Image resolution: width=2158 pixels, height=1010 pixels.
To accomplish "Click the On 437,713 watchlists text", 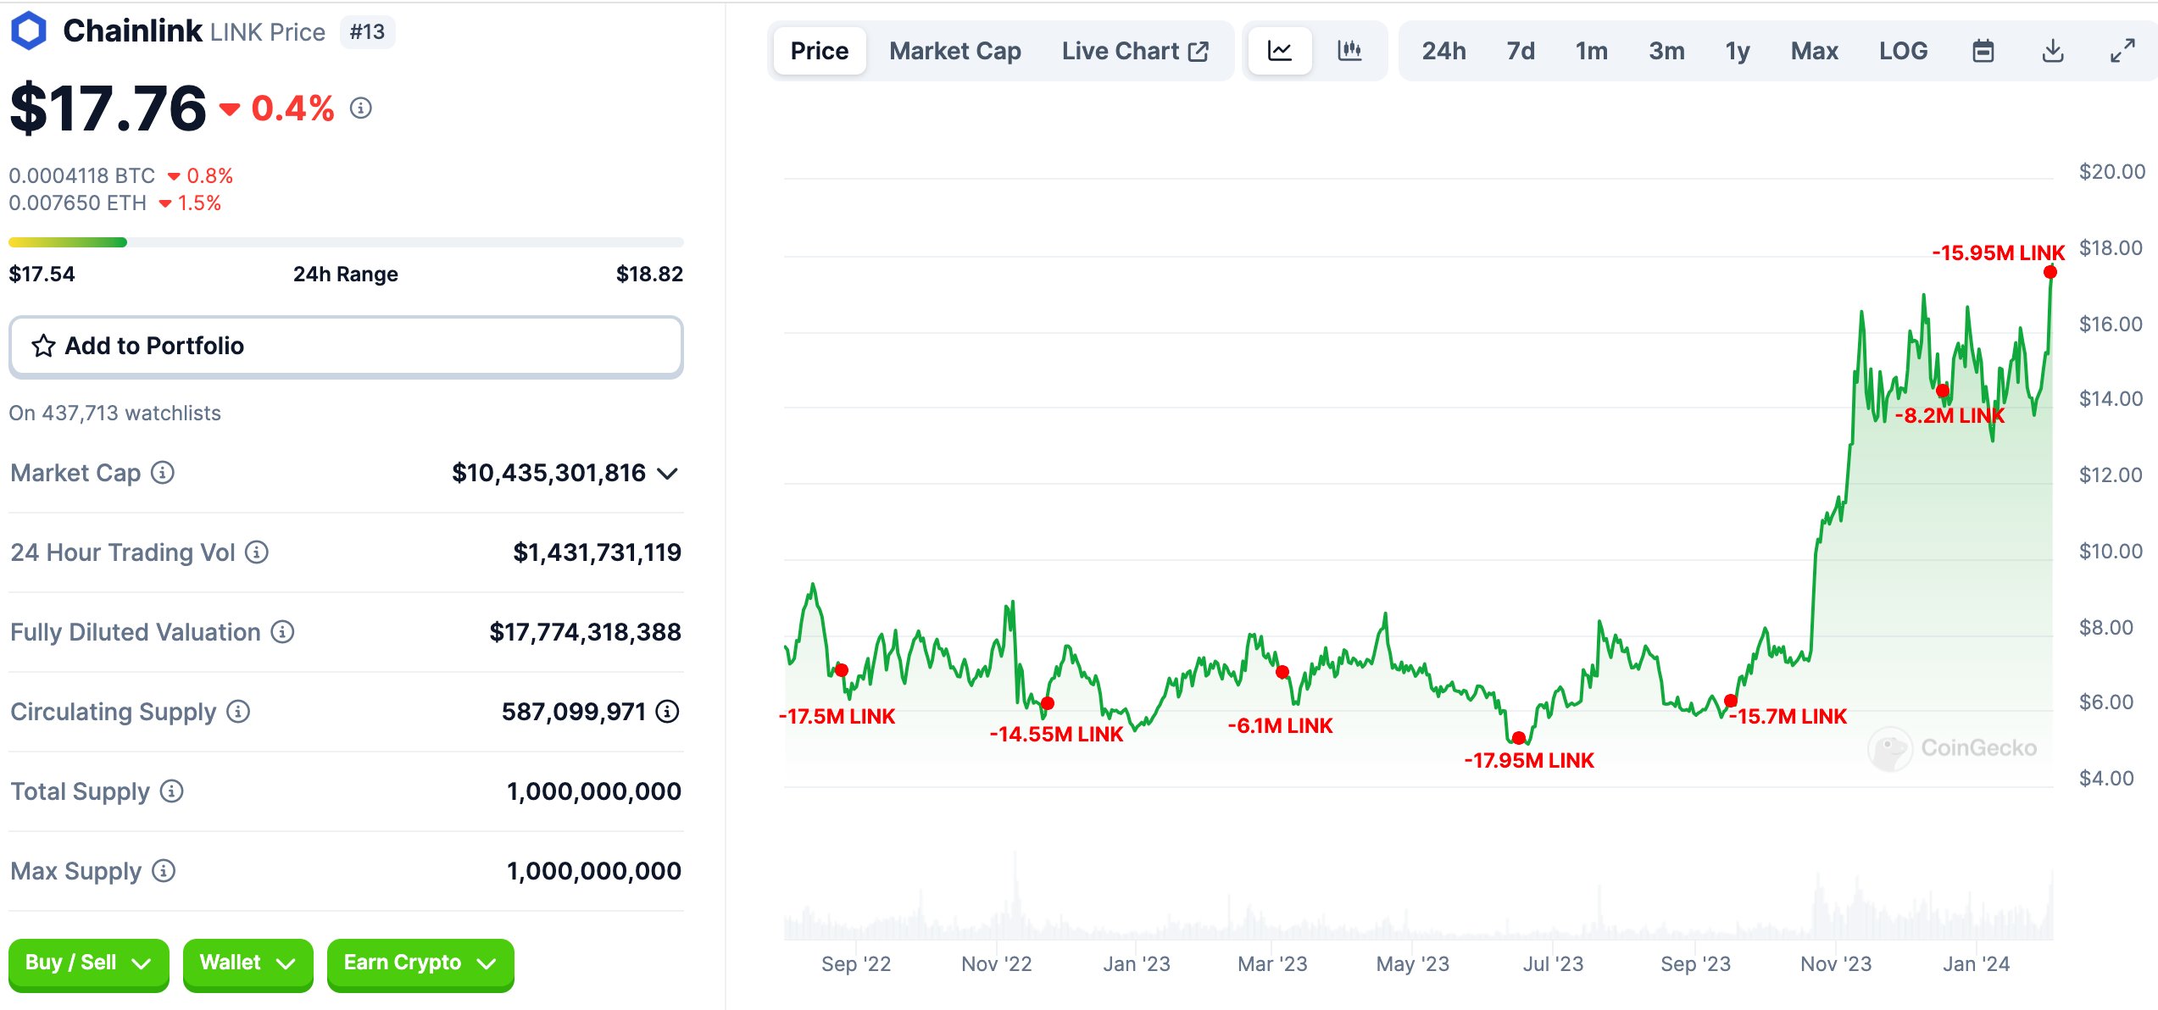I will [x=114, y=413].
